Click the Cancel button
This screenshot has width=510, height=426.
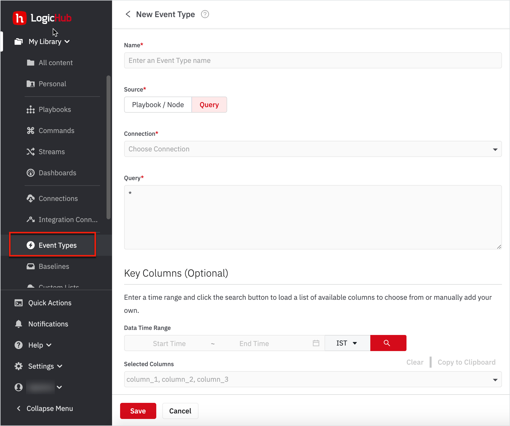(180, 411)
